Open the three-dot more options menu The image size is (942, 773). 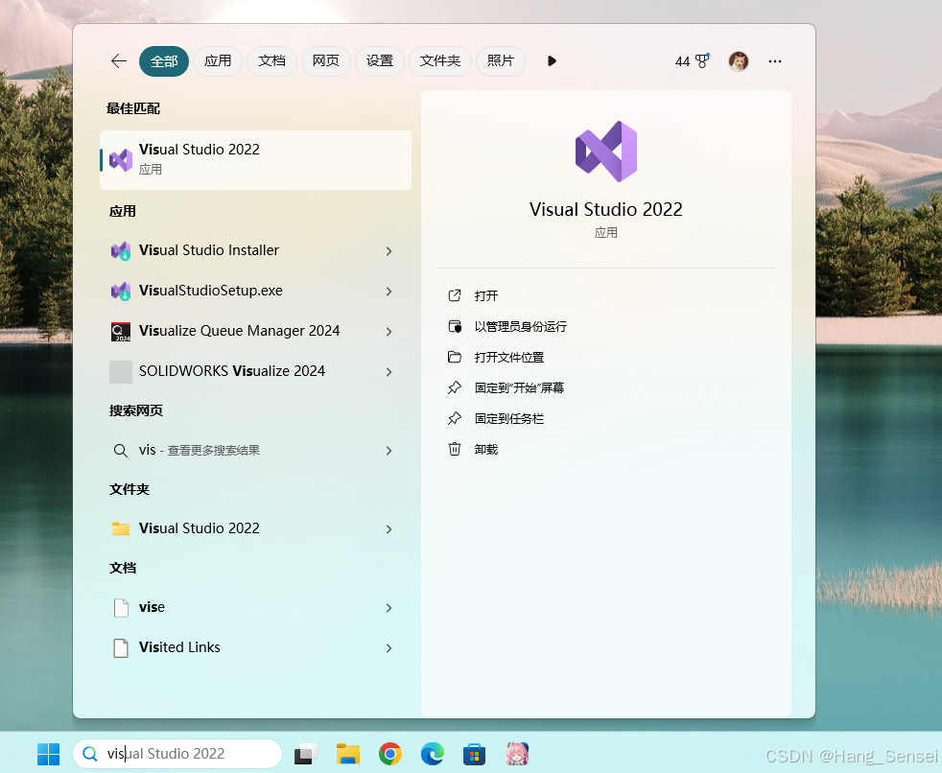(775, 61)
